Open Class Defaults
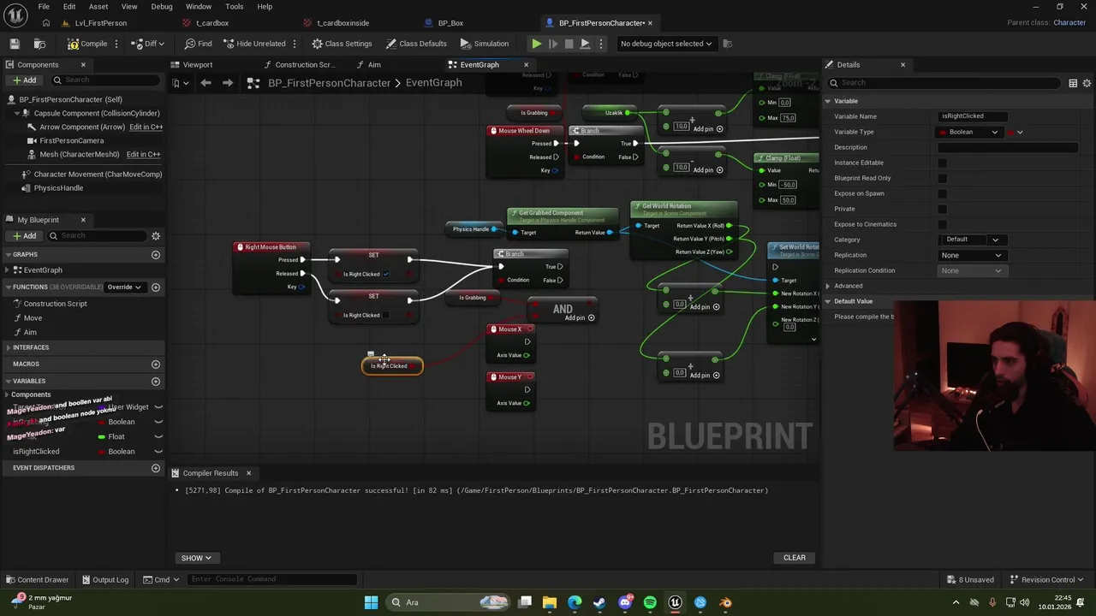 (416, 44)
